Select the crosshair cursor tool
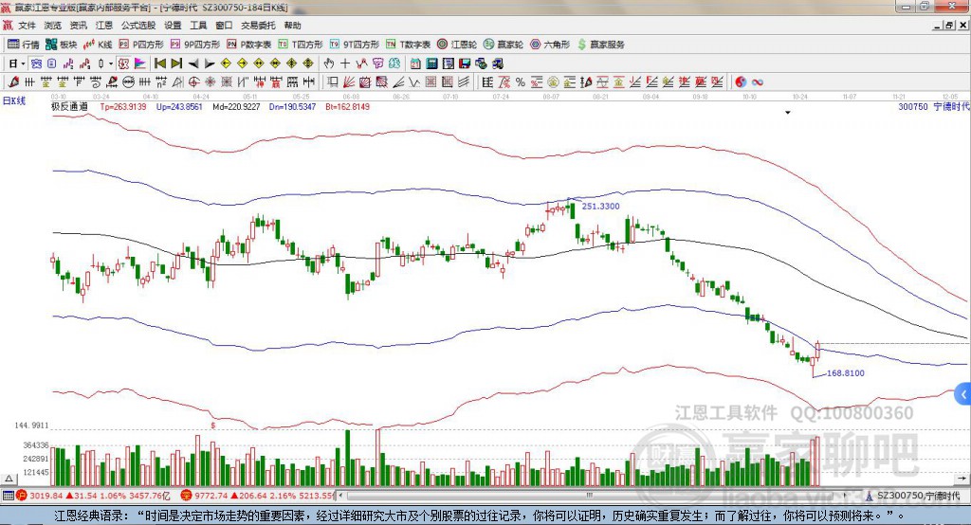This screenshot has width=971, height=525. point(345,63)
